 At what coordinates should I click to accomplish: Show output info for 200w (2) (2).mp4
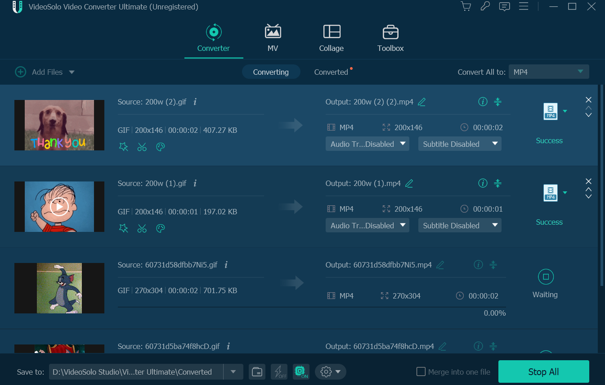pyautogui.click(x=483, y=102)
